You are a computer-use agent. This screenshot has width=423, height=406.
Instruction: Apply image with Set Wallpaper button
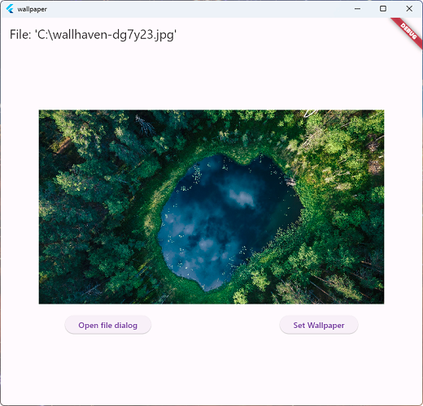point(319,325)
